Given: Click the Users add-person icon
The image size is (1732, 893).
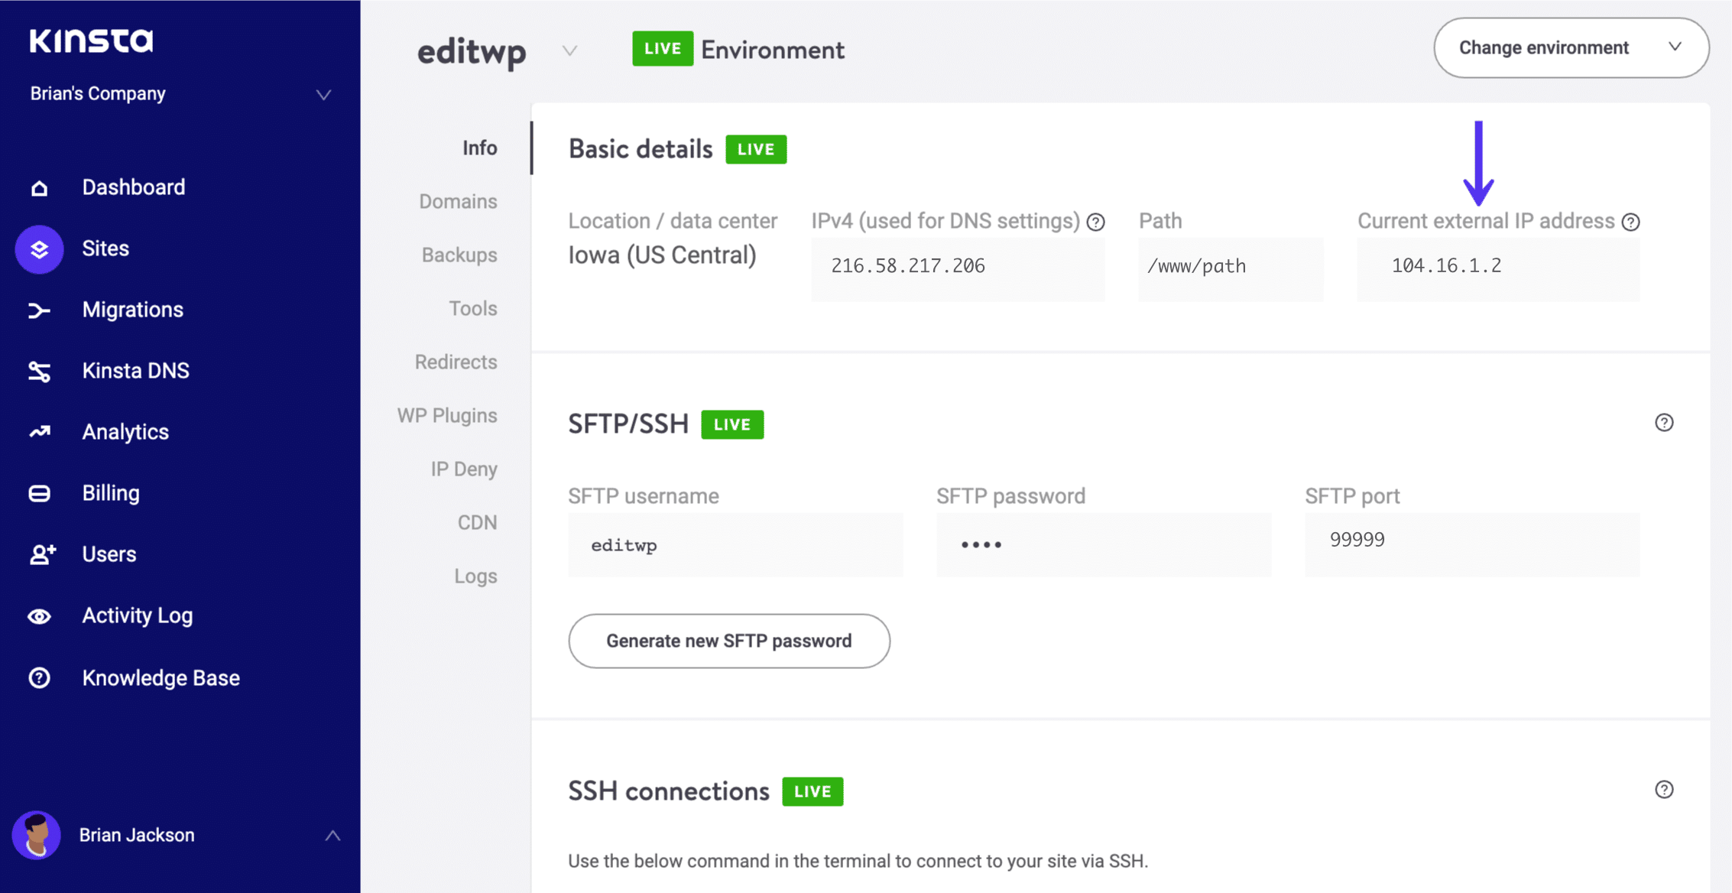Looking at the screenshot, I should coord(42,554).
